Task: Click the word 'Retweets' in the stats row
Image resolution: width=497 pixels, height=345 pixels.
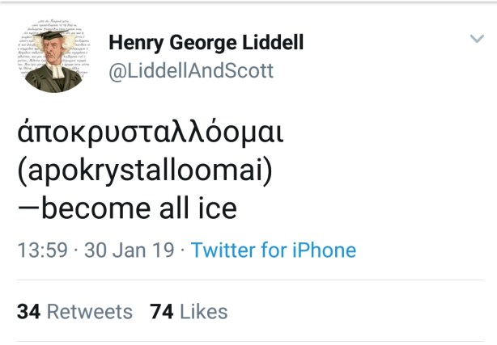Action: [89, 312]
